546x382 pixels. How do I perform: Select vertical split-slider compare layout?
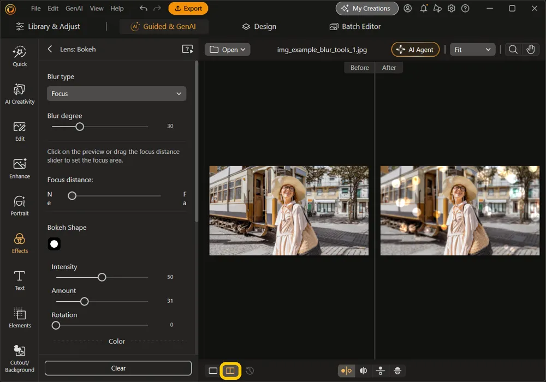pos(363,371)
